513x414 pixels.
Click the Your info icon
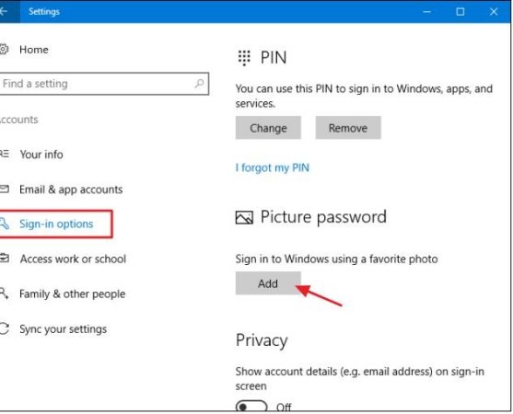pyautogui.click(x=5, y=154)
